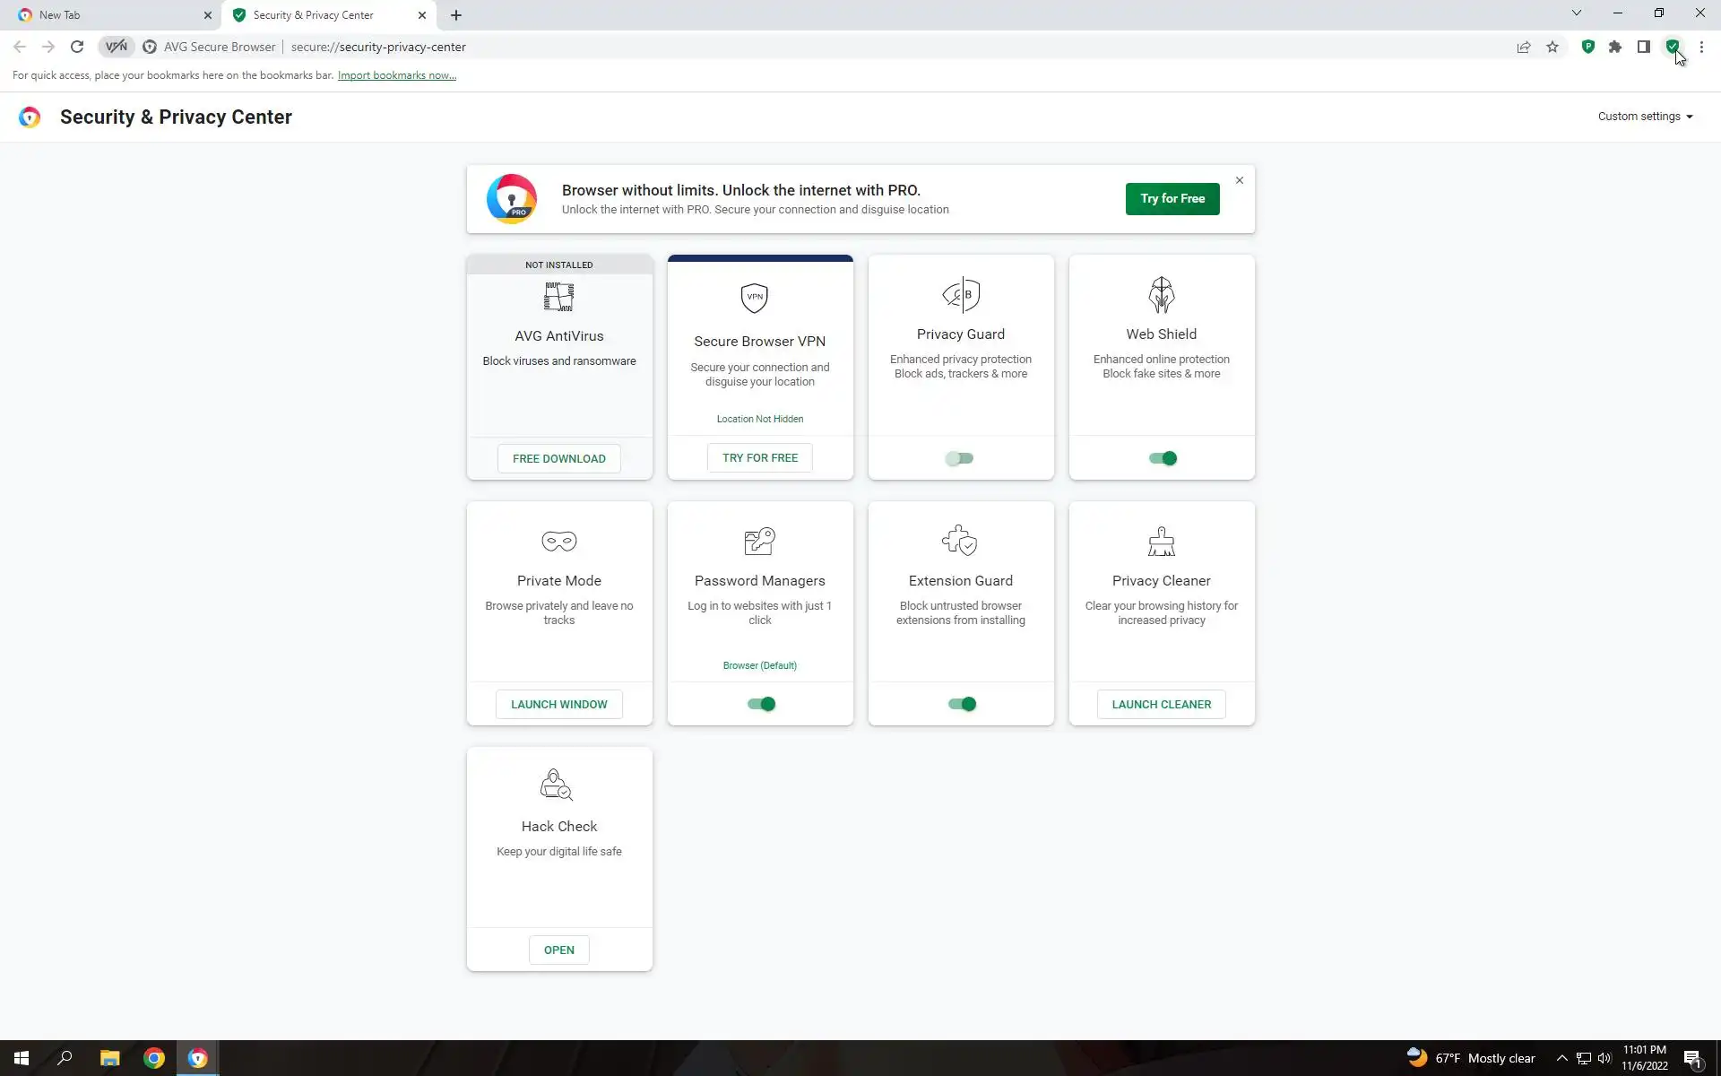Click the bookmark star icon
This screenshot has height=1076, width=1721.
[1552, 47]
